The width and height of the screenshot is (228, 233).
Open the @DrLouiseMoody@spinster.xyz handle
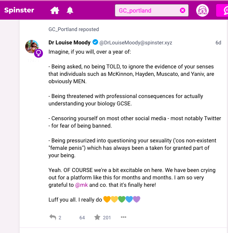(x=135, y=43)
